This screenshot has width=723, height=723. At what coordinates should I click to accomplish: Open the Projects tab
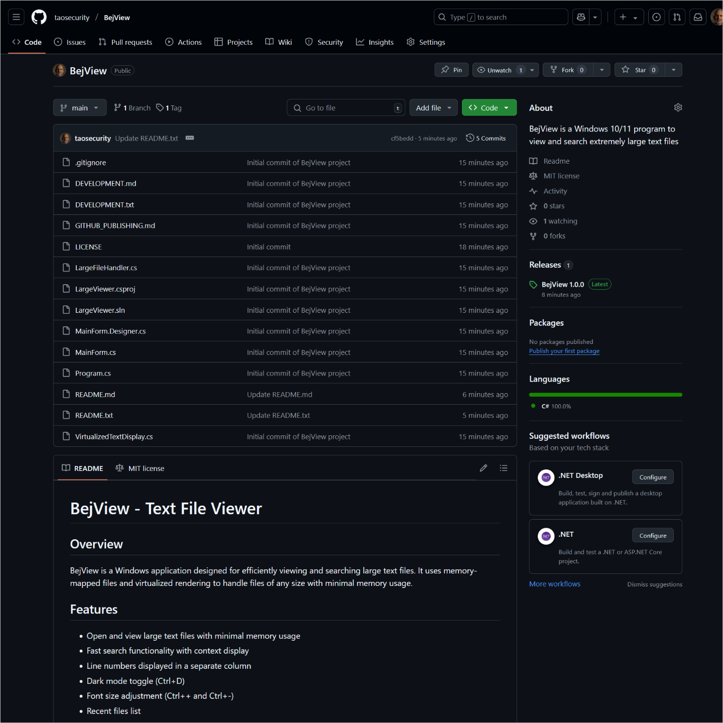pyautogui.click(x=233, y=42)
